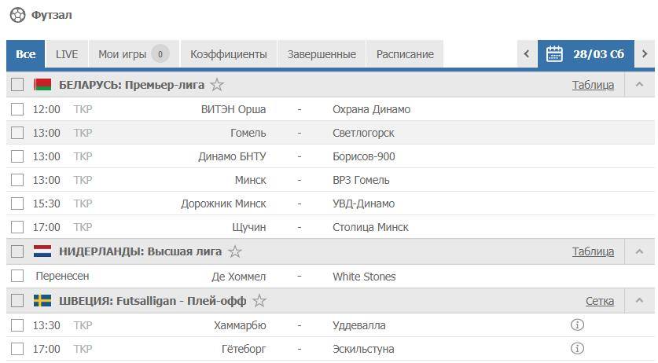The width and height of the screenshot is (658, 363).
Task: Star the Netherlands Высшая лига league
Action: coord(235,252)
